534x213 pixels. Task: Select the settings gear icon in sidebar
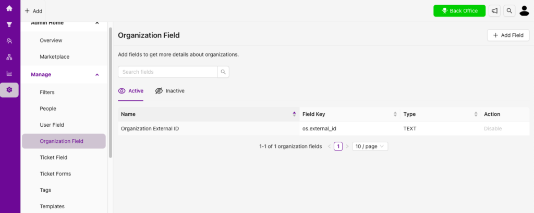[x=9, y=90]
